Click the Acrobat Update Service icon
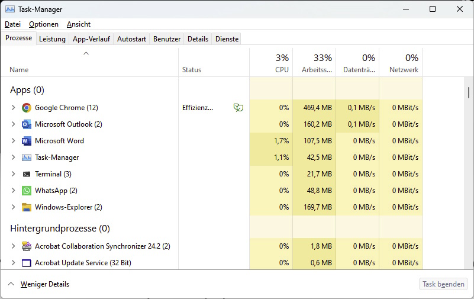This screenshot has width=474, height=299. 27,263
